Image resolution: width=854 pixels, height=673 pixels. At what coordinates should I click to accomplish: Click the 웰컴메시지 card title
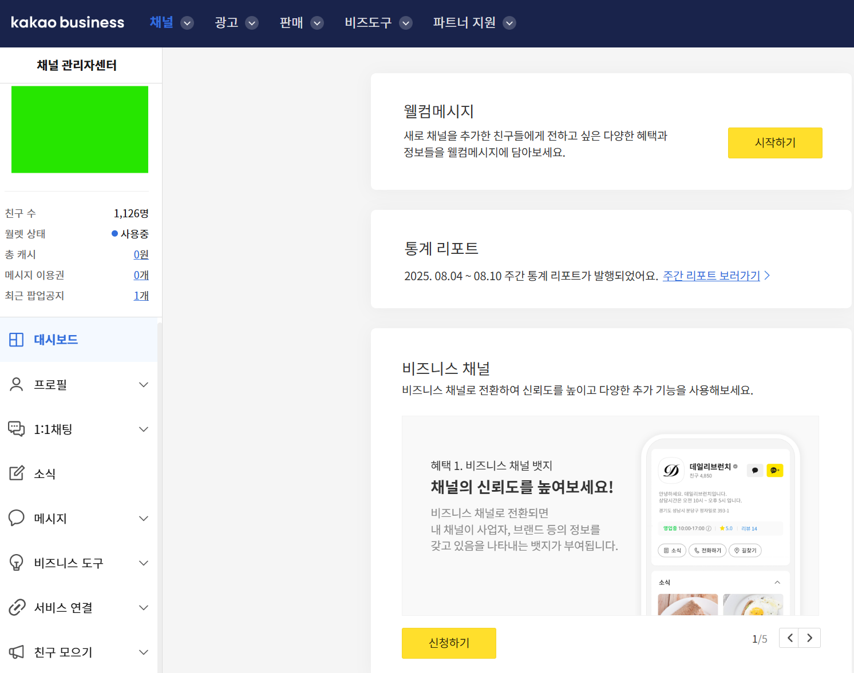(439, 111)
